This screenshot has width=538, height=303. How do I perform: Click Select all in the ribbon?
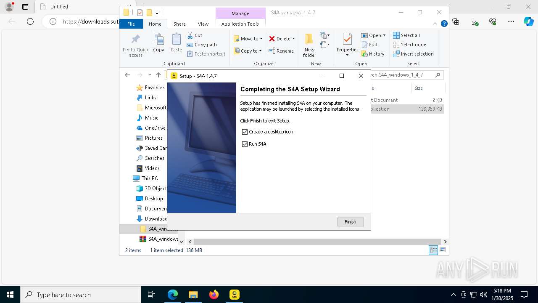click(406, 35)
